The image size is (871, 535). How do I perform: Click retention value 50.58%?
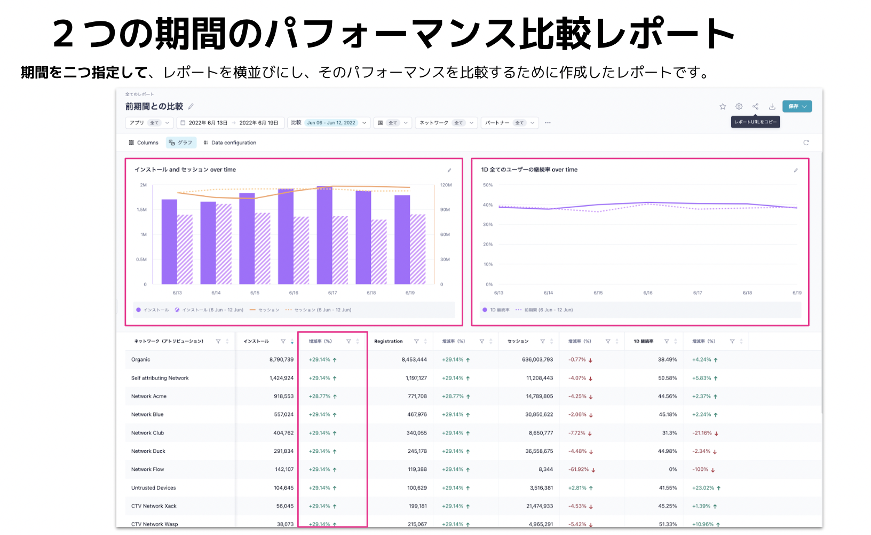[x=667, y=378]
